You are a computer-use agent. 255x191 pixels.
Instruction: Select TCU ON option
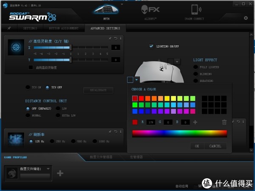pyautogui.click(x=28, y=87)
